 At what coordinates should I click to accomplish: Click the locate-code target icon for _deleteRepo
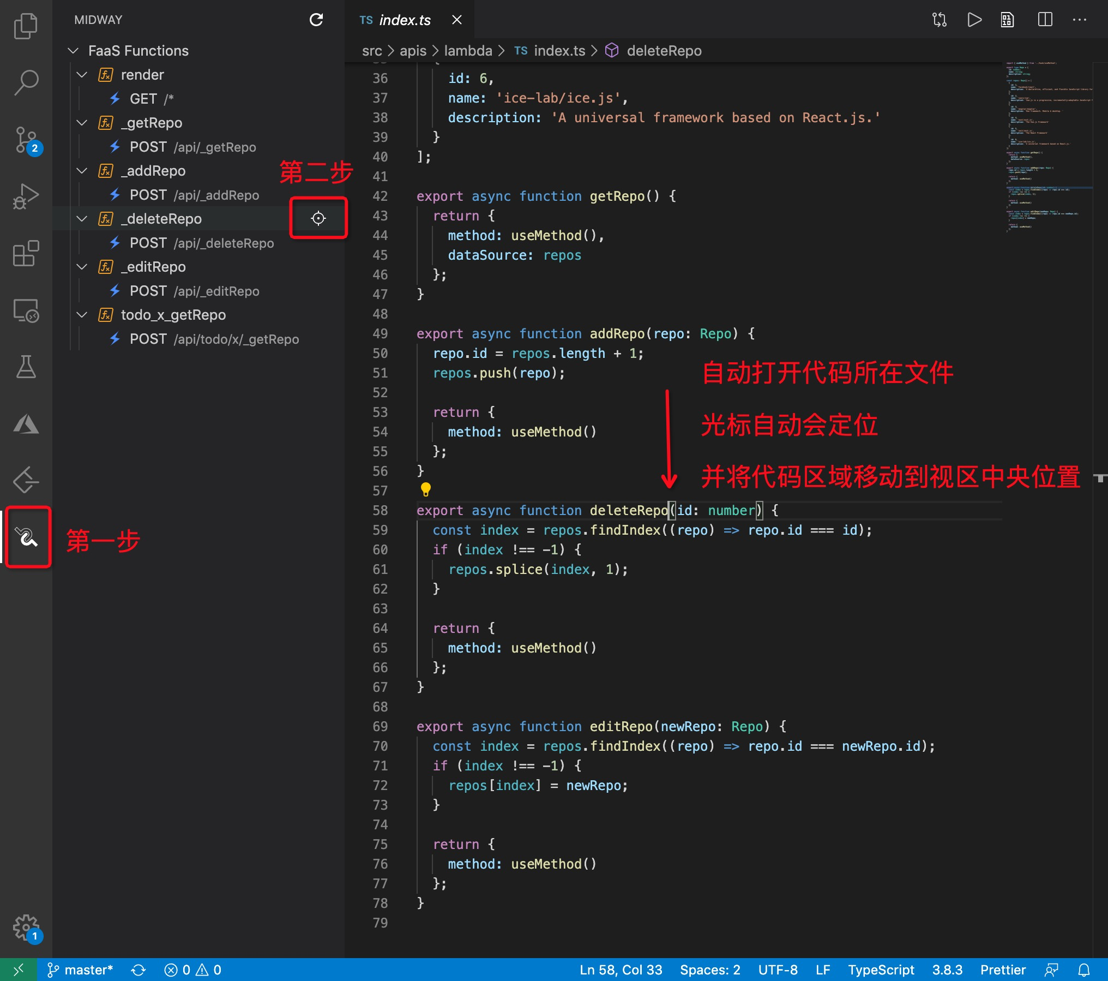[x=318, y=218]
